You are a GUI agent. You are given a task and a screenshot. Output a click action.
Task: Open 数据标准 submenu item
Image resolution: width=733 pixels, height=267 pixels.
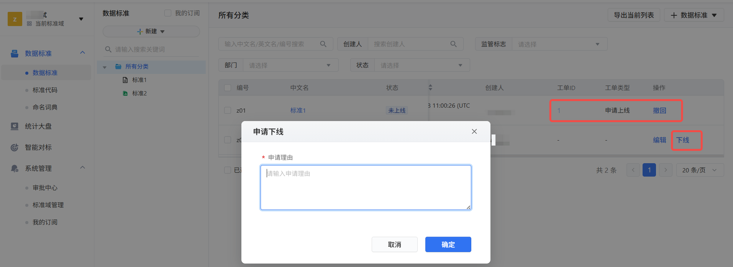(x=46, y=73)
